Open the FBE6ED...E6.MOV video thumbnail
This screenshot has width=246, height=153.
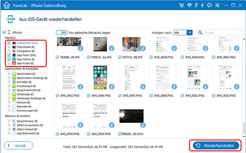pos(132,116)
